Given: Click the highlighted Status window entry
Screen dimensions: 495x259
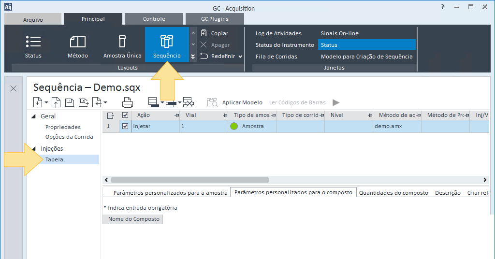Looking at the screenshot, I should tap(367, 45).
